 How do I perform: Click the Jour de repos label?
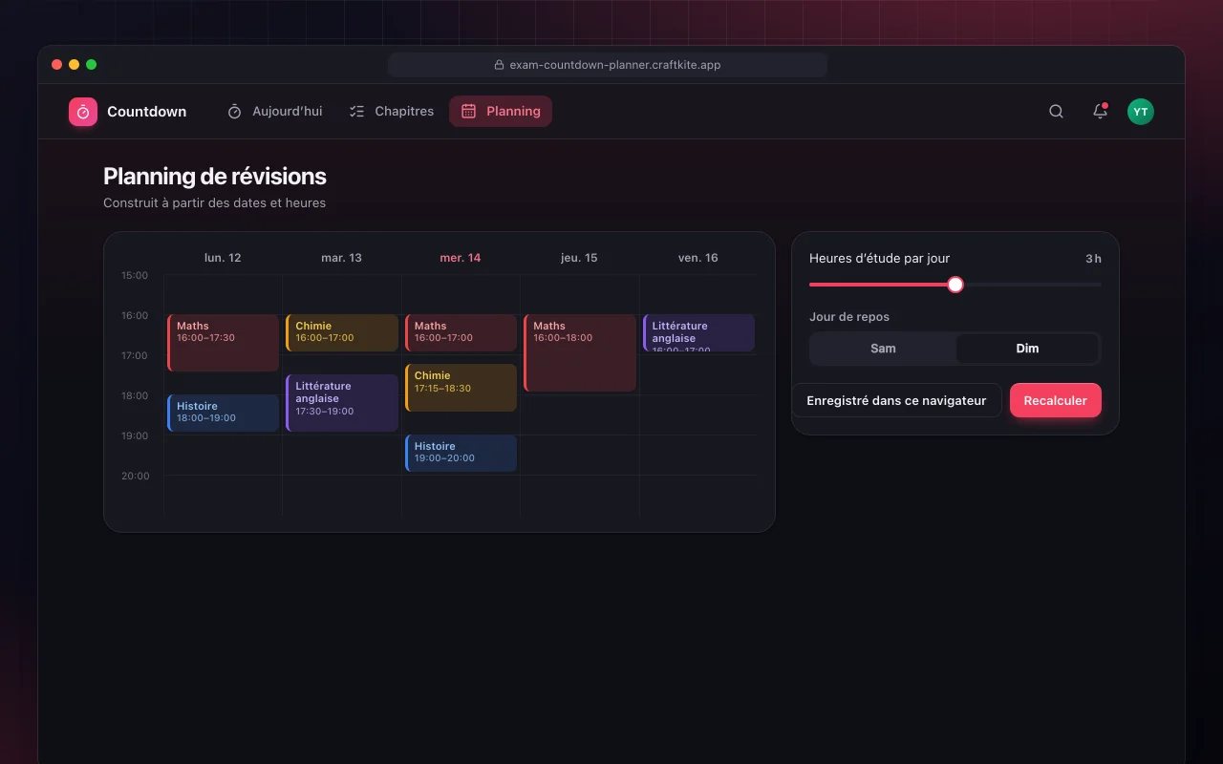[849, 317]
